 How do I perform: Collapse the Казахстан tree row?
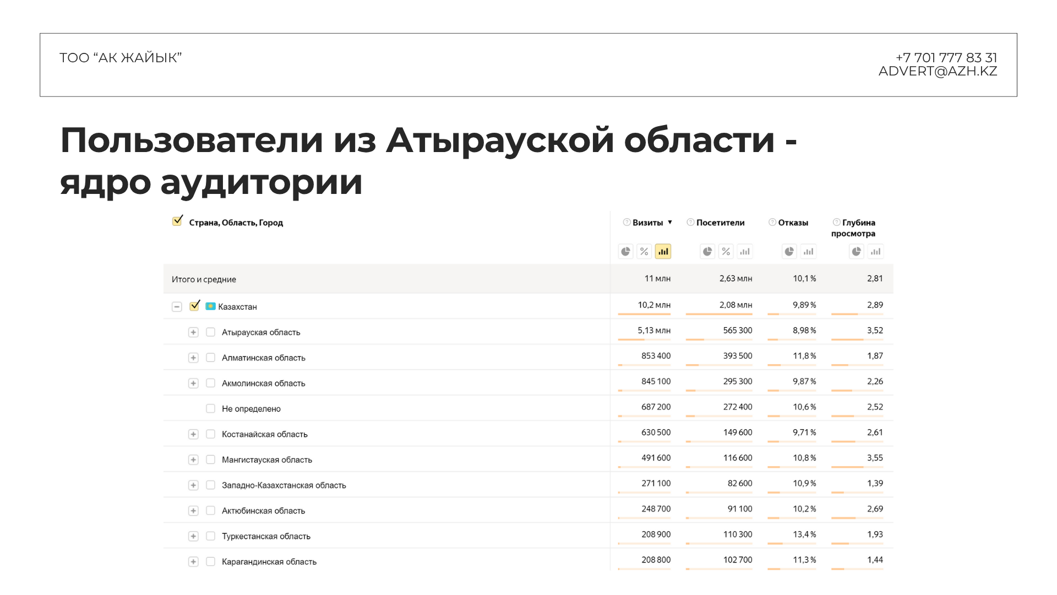177,307
